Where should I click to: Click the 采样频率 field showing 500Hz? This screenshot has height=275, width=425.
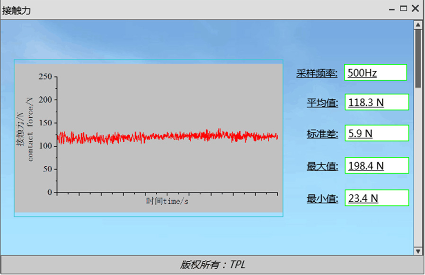click(x=375, y=73)
